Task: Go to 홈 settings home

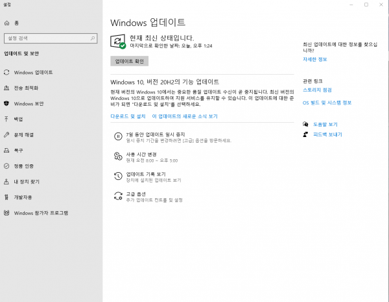Action: click(51, 23)
